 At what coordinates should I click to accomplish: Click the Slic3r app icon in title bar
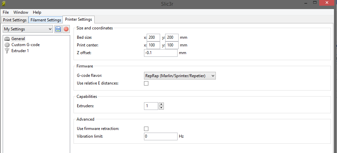pyautogui.click(x=4, y=4)
